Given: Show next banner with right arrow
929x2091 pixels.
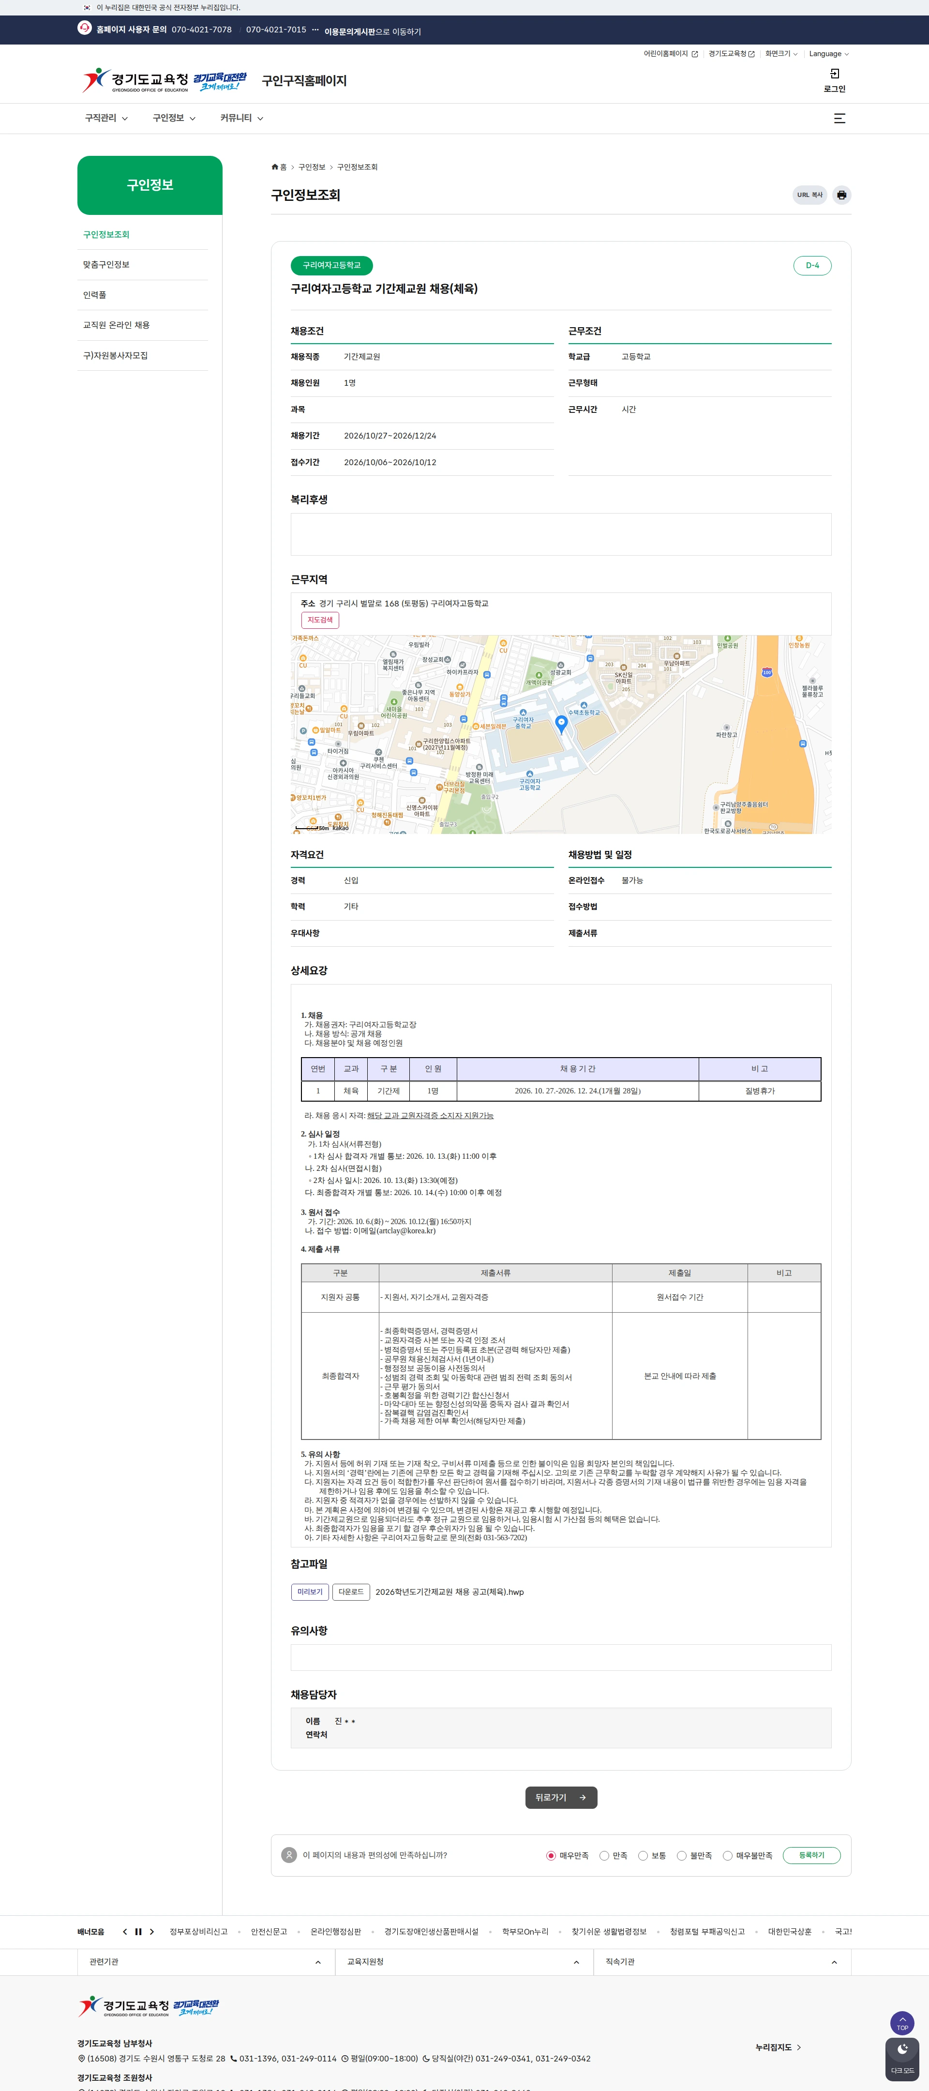Looking at the screenshot, I should pos(152,1932).
